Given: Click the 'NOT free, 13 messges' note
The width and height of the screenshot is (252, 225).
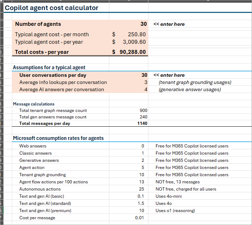Looking at the screenshot, I should point(177,182).
